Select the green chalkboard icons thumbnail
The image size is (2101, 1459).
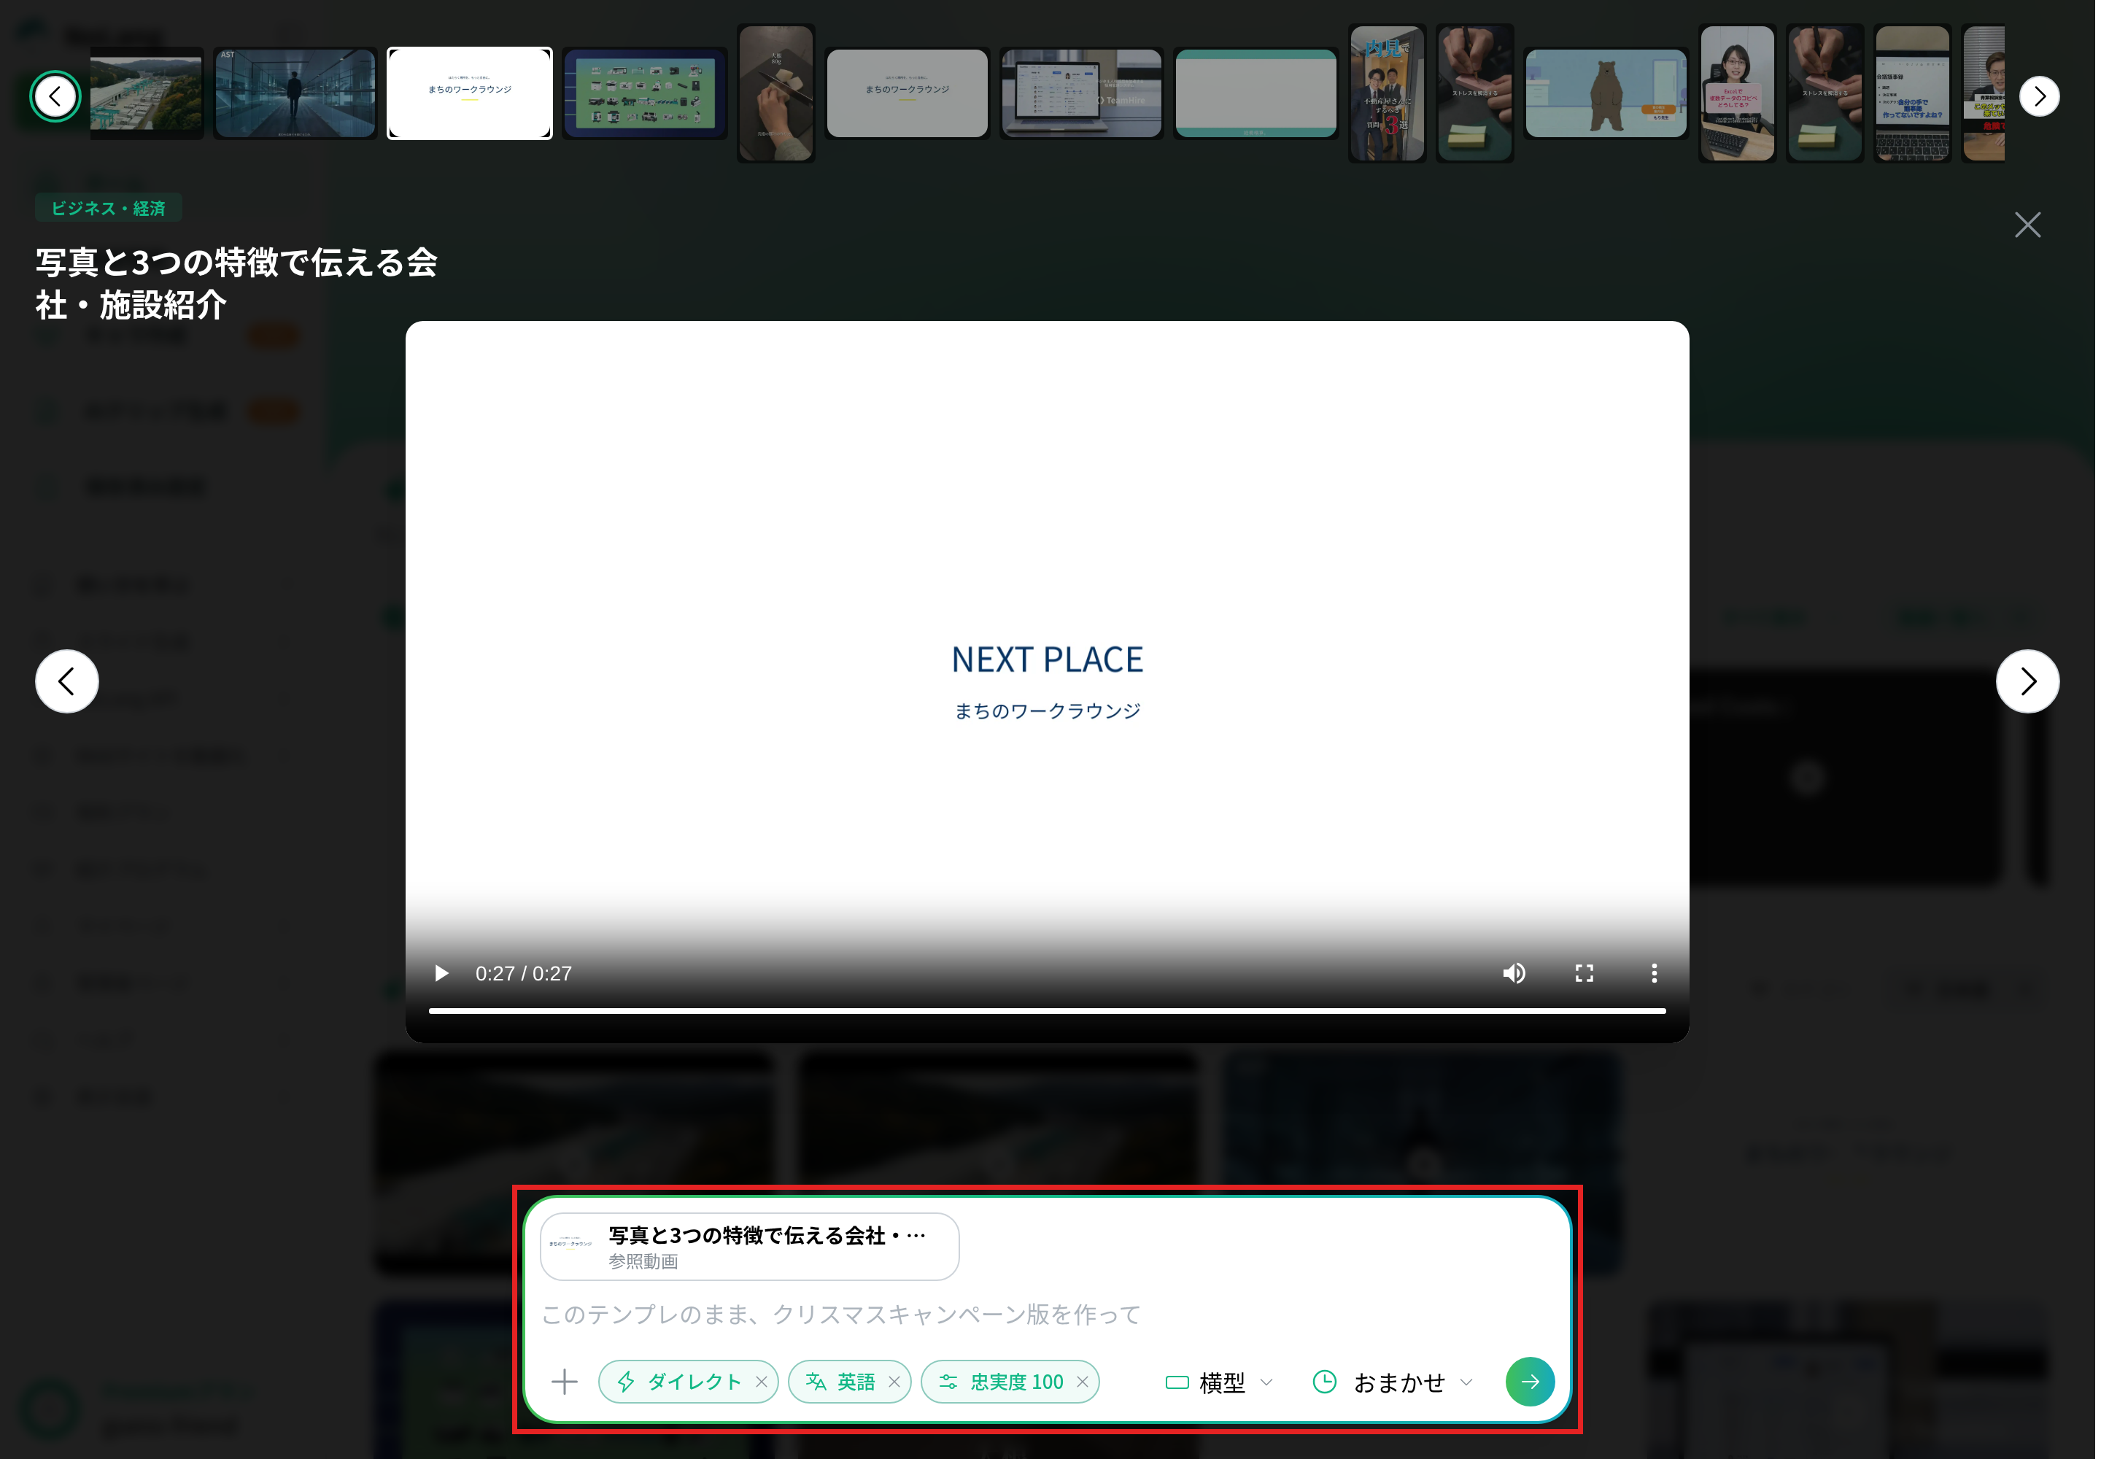(646, 94)
